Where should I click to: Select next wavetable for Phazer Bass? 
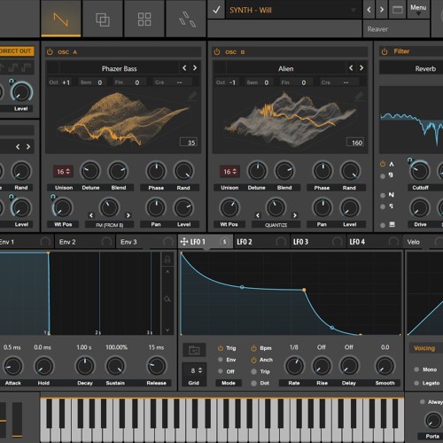point(195,68)
